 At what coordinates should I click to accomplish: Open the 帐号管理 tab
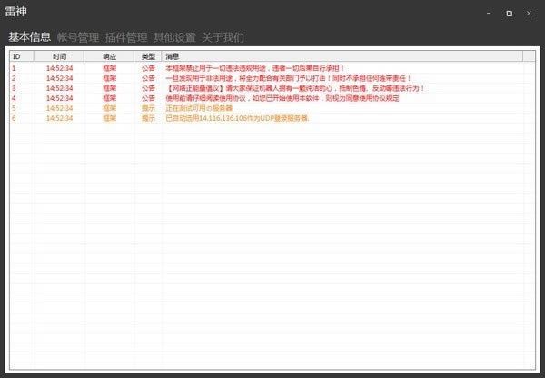coord(77,37)
